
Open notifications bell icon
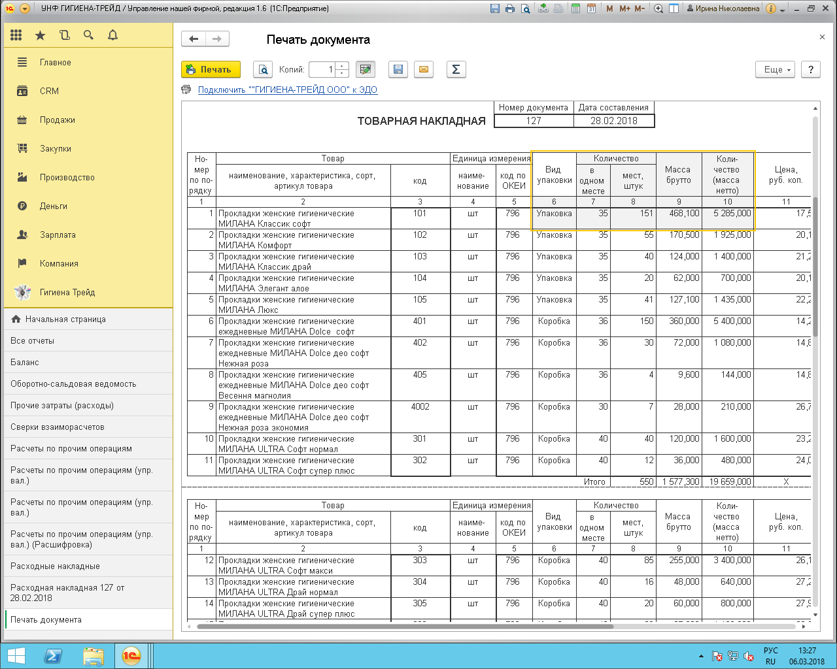(112, 35)
